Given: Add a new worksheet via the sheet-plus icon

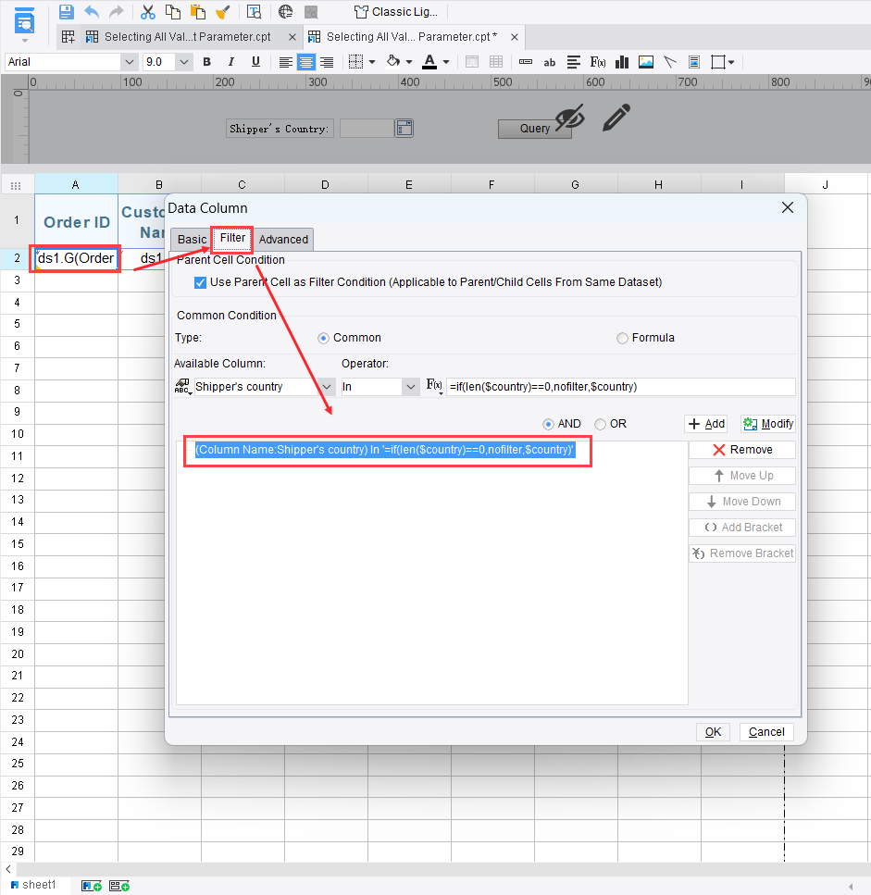Looking at the screenshot, I should click(91, 885).
